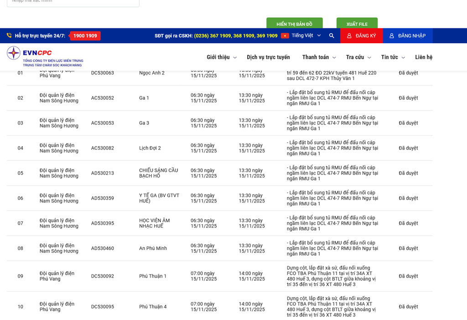The width and height of the screenshot is (467, 320).
Task: Open the Dịch vụ trực tuyến menu
Action: (x=268, y=57)
